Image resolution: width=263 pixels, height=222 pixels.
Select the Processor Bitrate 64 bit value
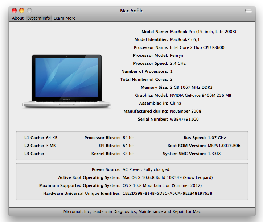point(128,138)
